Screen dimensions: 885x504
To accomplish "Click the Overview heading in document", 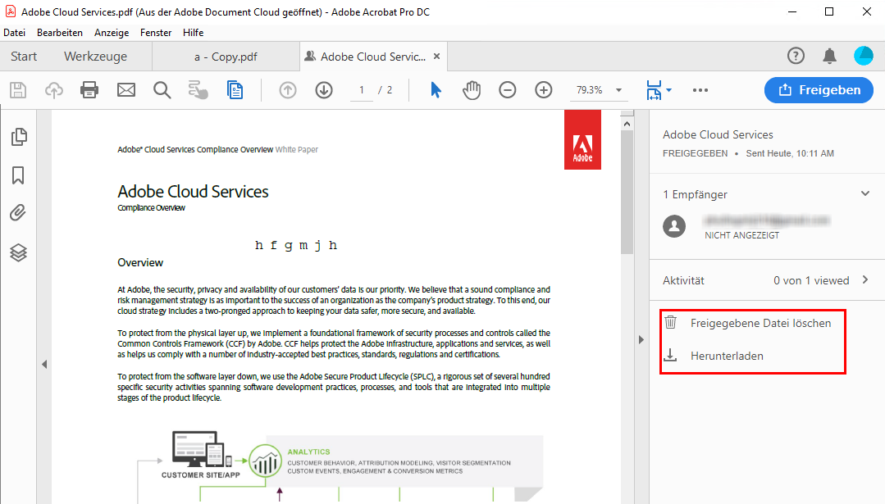I will [140, 263].
